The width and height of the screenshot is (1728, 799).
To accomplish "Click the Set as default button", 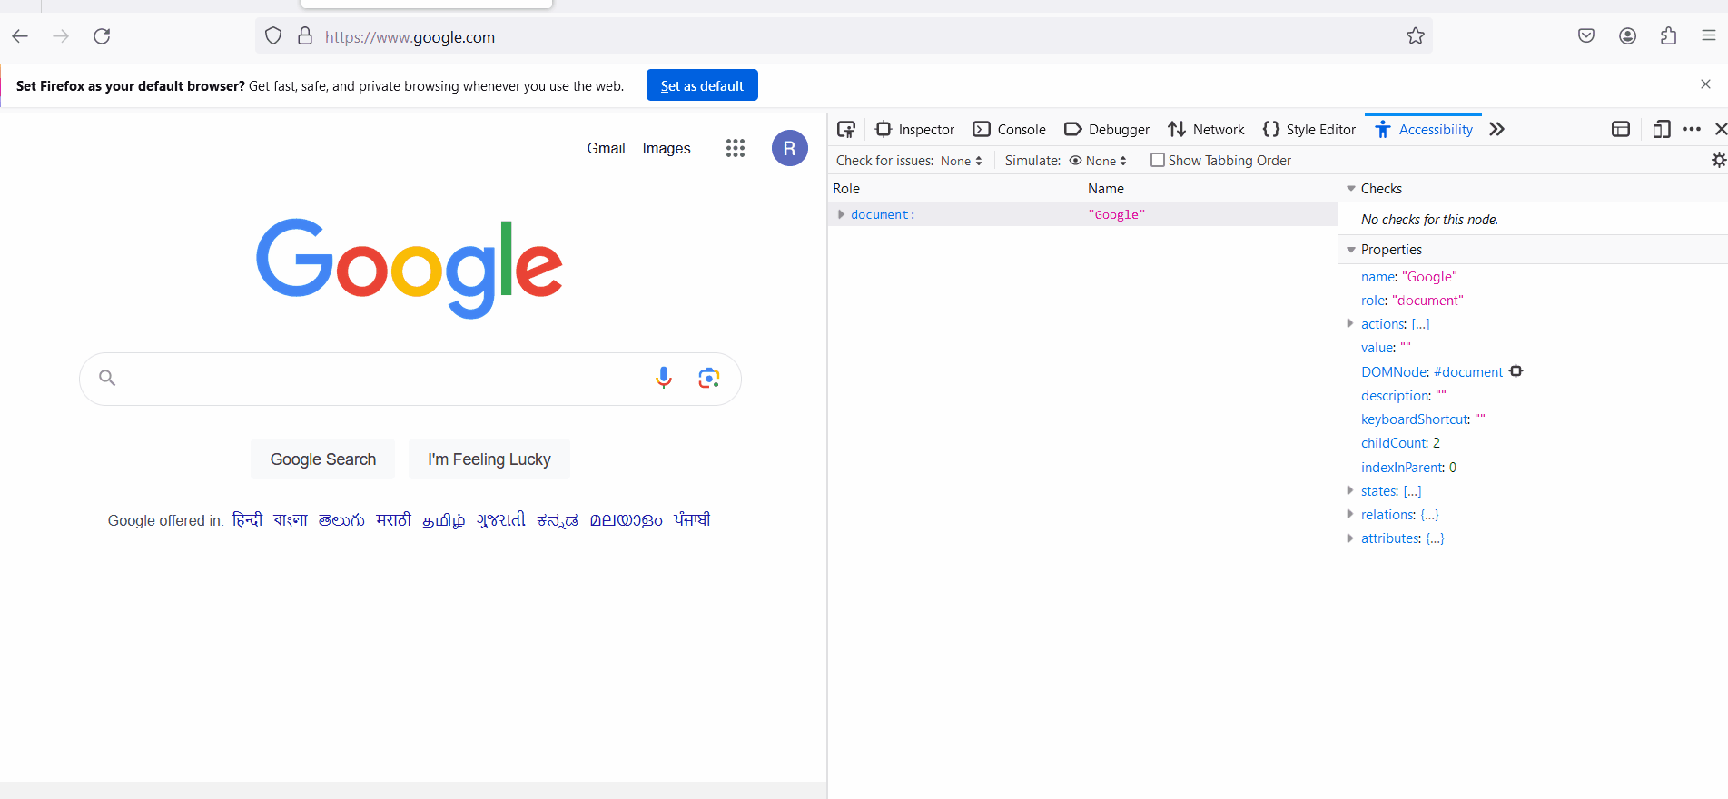I will (702, 85).
